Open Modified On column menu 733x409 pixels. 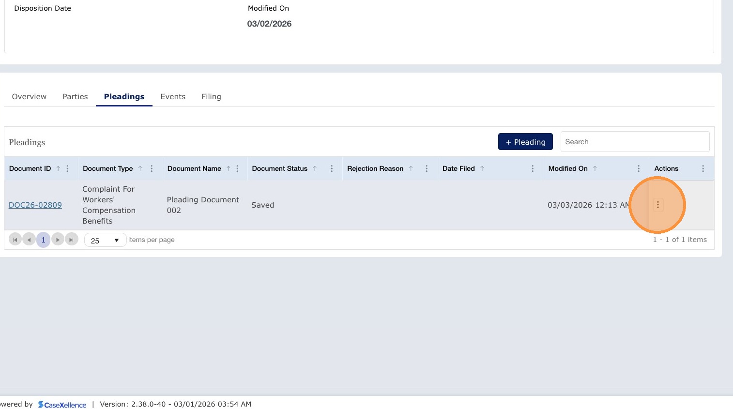point(639,168)
